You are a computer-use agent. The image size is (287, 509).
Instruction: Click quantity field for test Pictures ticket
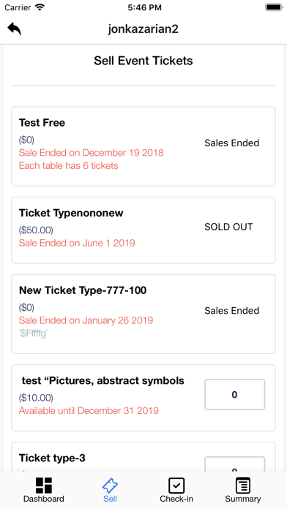pyautogui.click(x=235, y=394)
